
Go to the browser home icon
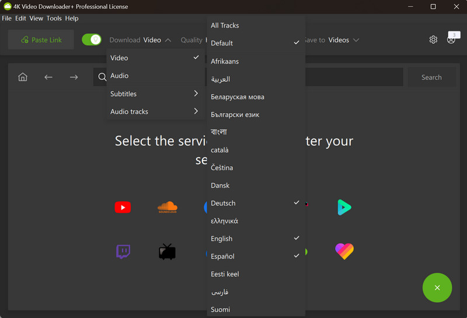pyautogui.click(x=23, y=77)
